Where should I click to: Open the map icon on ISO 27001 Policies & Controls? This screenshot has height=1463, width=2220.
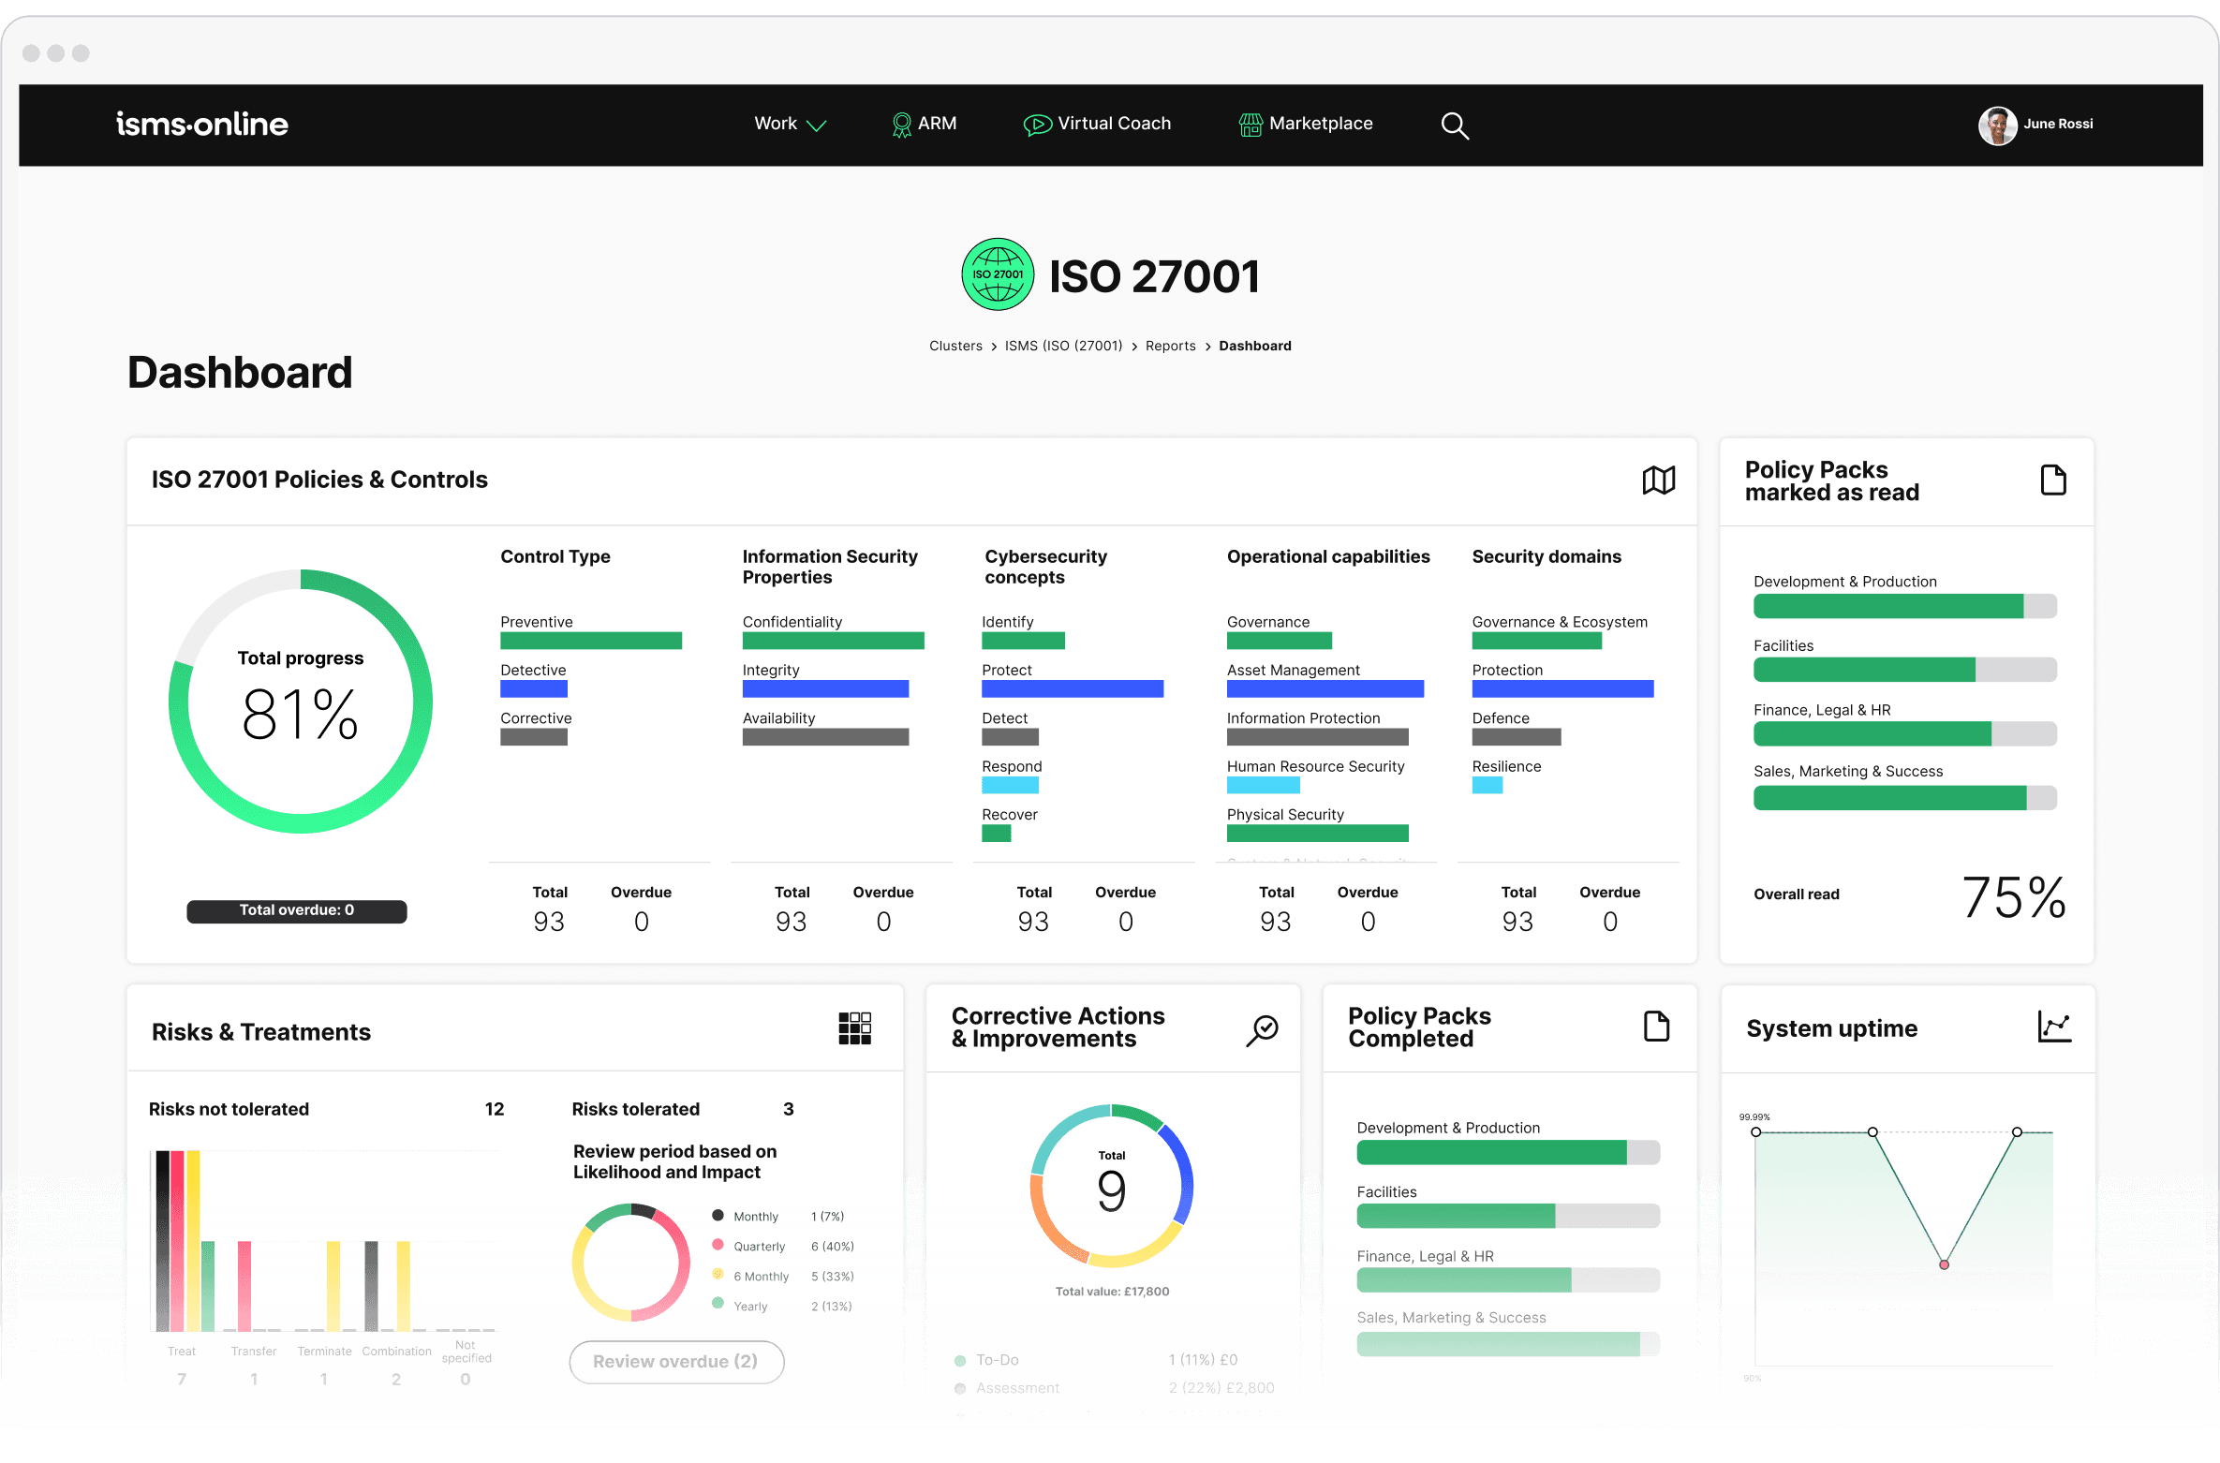(x=1658, y=480)
